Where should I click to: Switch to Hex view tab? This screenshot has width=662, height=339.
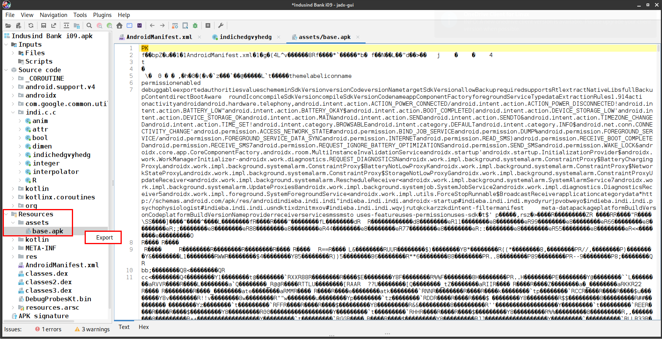pyautogui.click(x=144, y=327)
